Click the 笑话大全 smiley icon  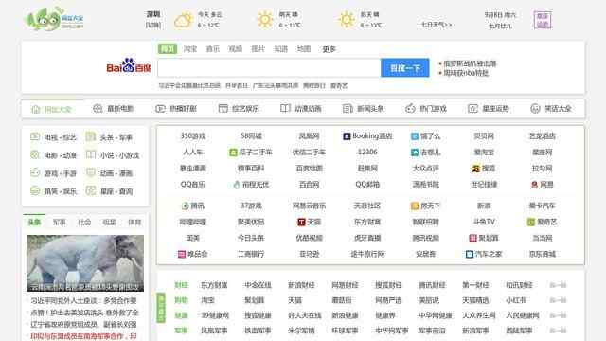coord(535,109)
